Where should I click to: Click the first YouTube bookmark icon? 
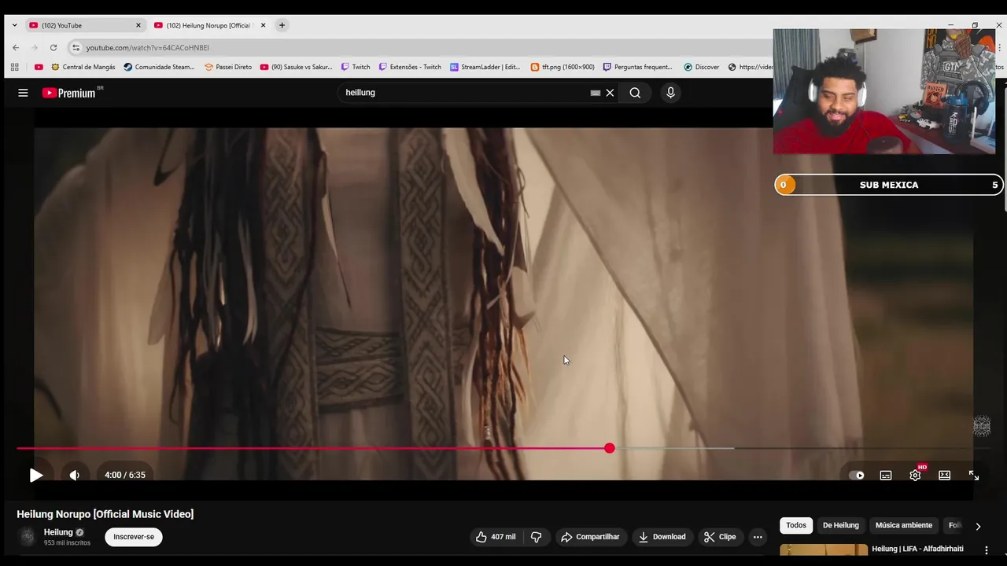click(39, 67)
